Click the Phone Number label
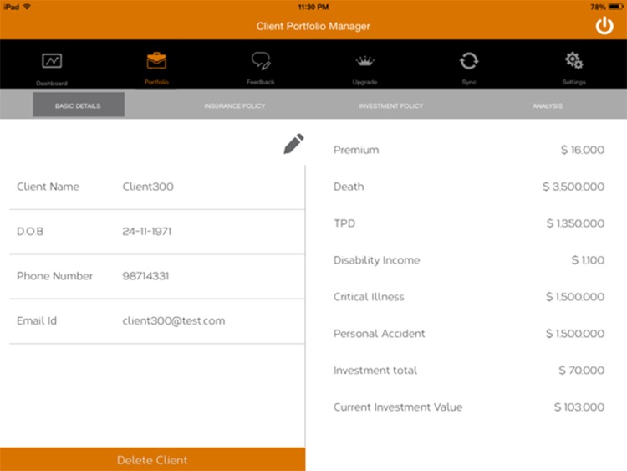 (55, 276)
